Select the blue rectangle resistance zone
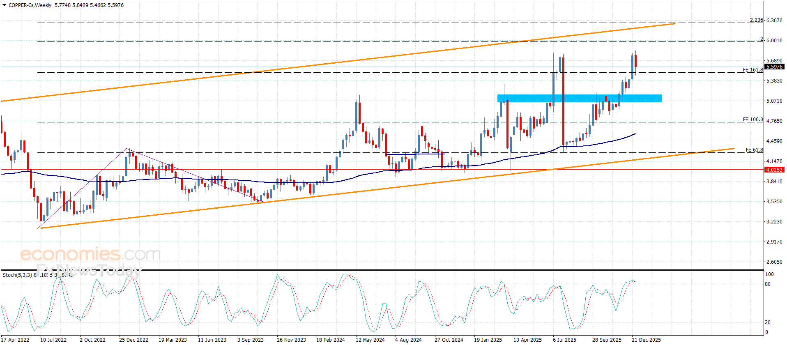The image size is (787, 345). point(579,98)
